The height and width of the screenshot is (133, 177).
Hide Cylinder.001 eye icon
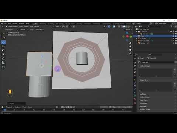pos(173,41)
